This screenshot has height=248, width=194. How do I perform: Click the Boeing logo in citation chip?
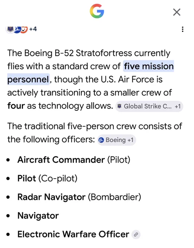101,140
